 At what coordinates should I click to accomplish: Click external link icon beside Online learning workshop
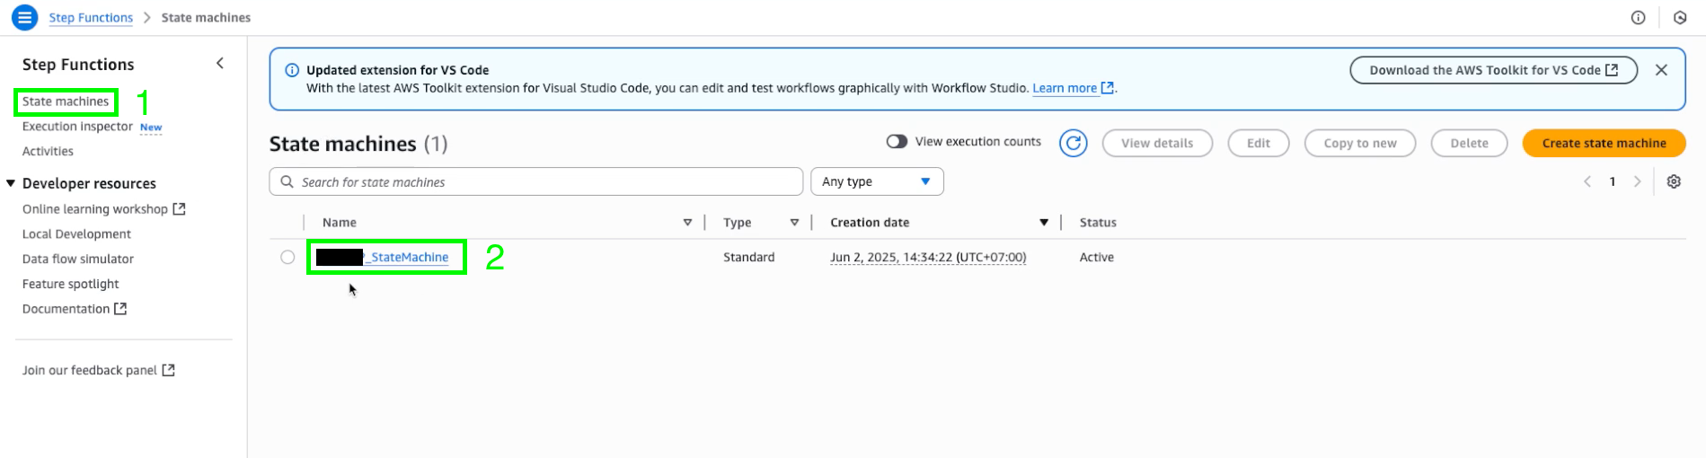coord(179,209)
